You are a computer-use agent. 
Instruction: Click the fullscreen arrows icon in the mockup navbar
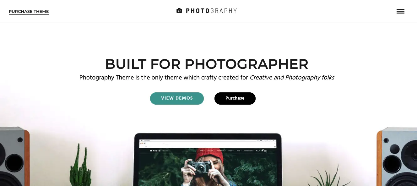pyautogui.click(x=259, y=151)
